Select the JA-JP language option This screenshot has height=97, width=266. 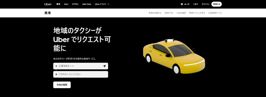pyautogui.click(x=187, y=4)
